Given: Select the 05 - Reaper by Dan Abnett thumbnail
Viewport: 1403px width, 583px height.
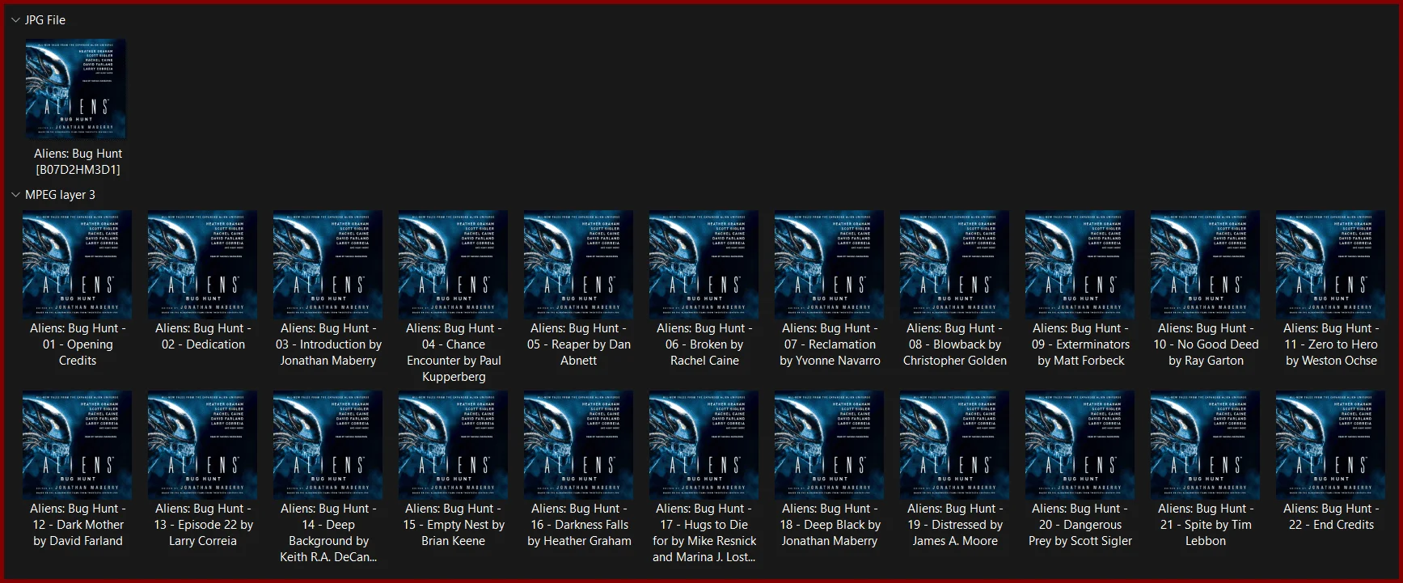Looking at the screenshot, I should tap(579, 265).
